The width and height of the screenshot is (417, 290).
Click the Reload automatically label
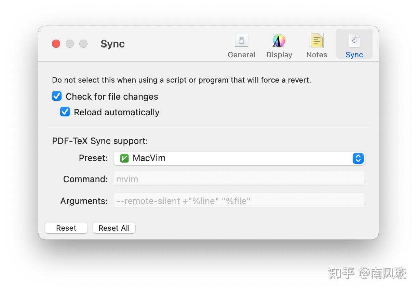(117, 112)
